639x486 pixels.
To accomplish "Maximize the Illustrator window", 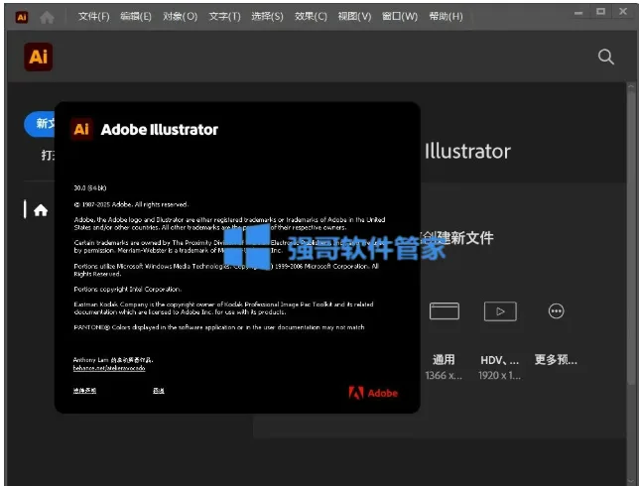I will pyautogui.click(x=600, y=12).
